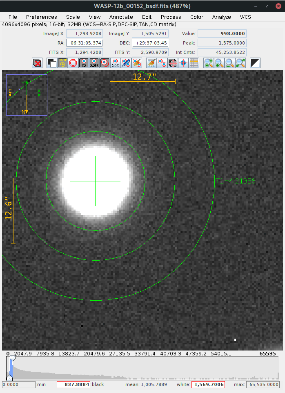
Task: Toggle aperture NAME label display
Action: tap(62, 63)
